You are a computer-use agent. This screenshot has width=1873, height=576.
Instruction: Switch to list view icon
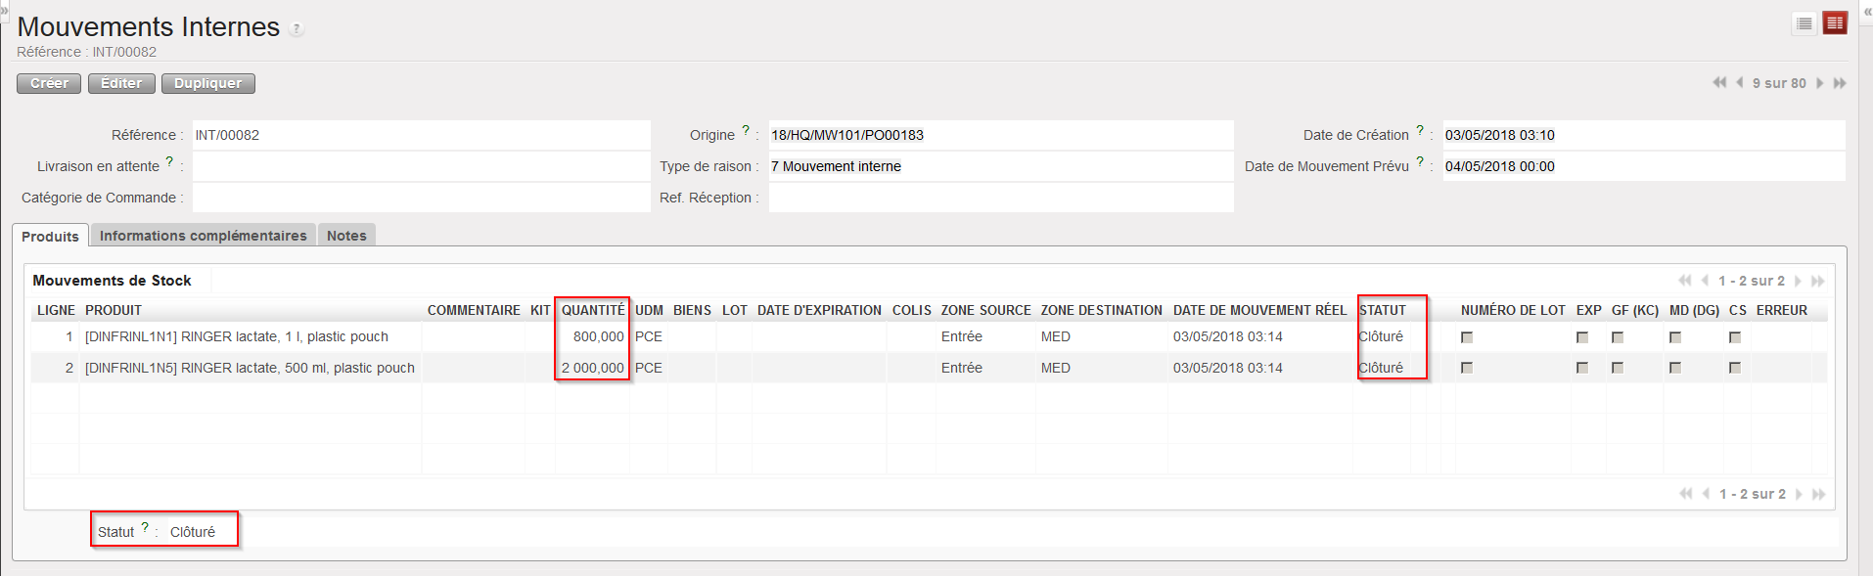tap(1804, 23)
